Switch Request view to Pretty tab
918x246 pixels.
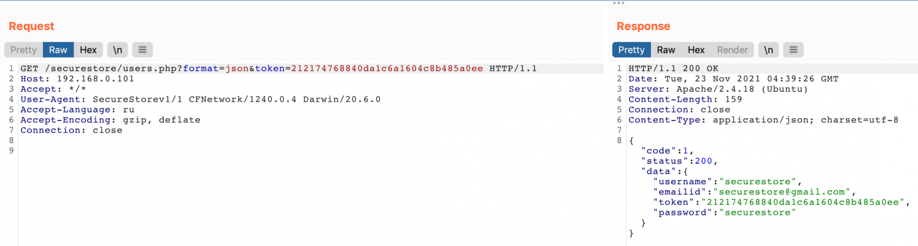click(24, 50)
